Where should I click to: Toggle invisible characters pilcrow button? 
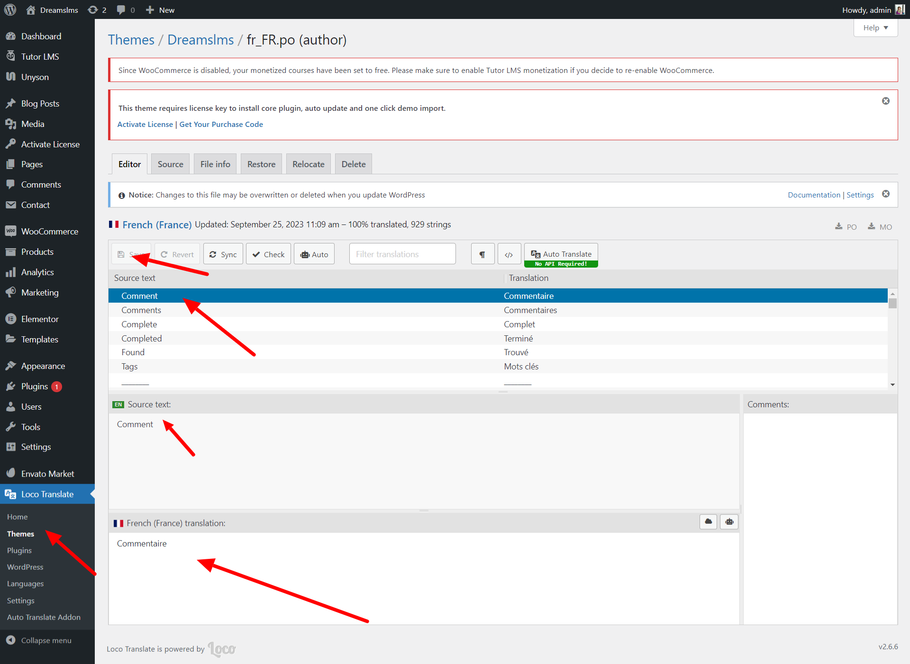482,254
